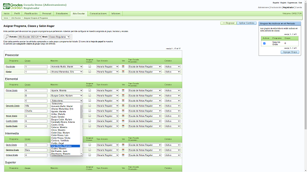Open assign-classes sheet icon for group B

pyautogui.click(x=90, y=96)
